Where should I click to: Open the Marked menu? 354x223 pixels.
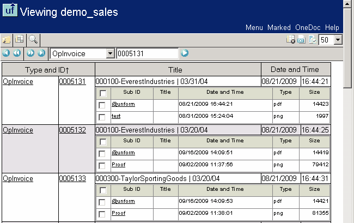click(279, 27)
